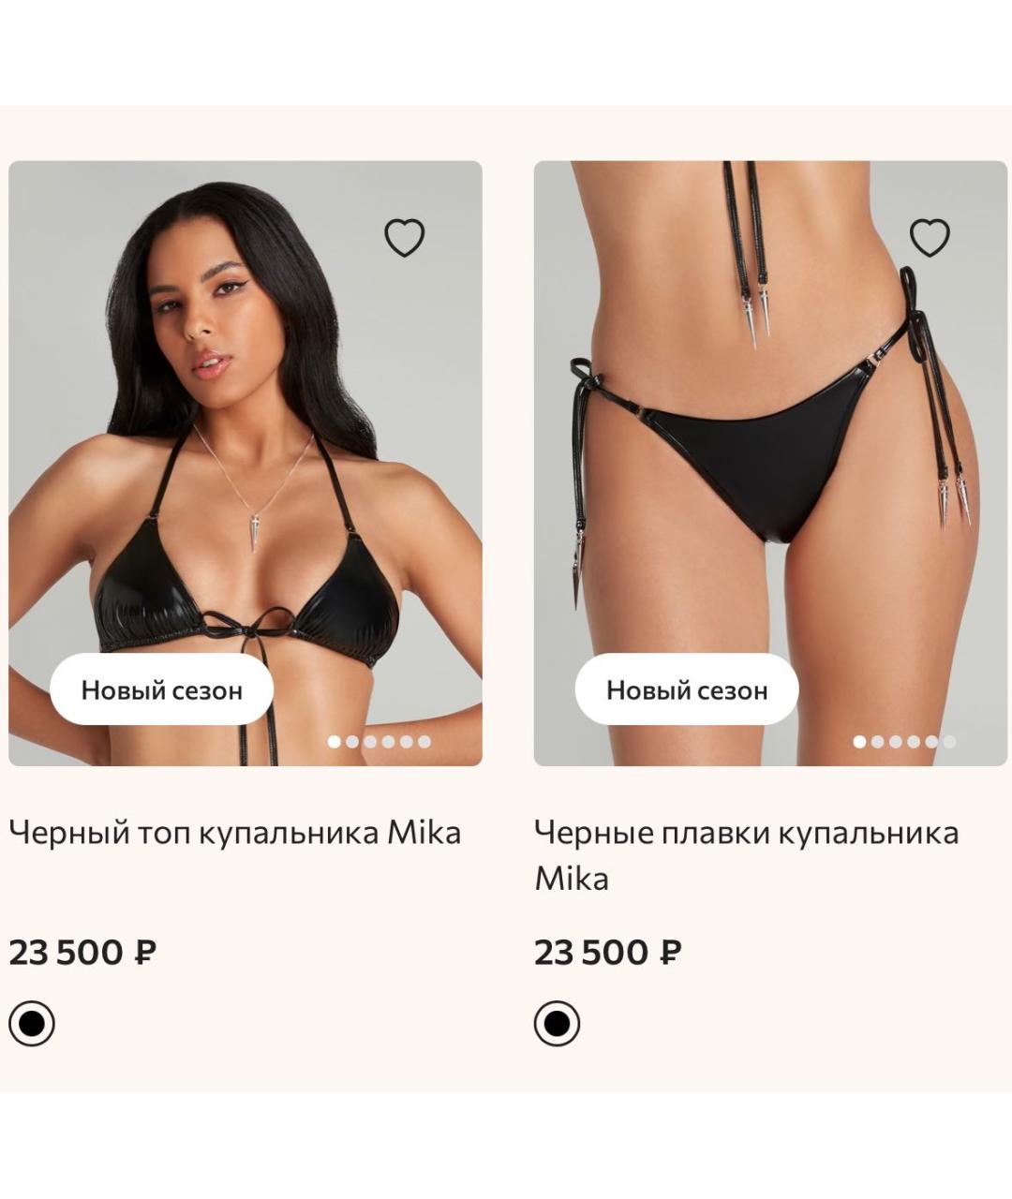Image resolution: width=1012 pixels, height=1199 pixels.
Task: Click price 23 500 ₽ of Mika top
Action: pyautogui.click(x=82, y=953)
